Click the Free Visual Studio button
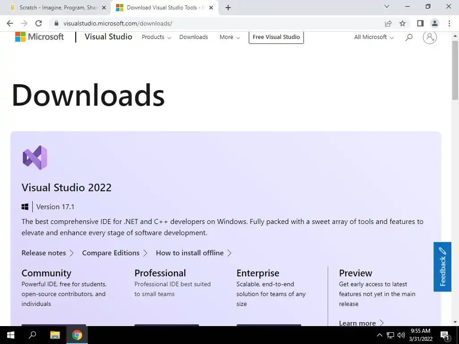Screen dimensions: 459x344 (276, 37)
